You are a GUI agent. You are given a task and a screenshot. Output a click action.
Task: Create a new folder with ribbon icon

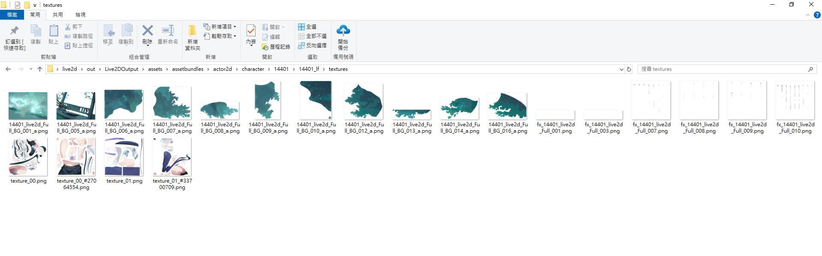[192, 31]
